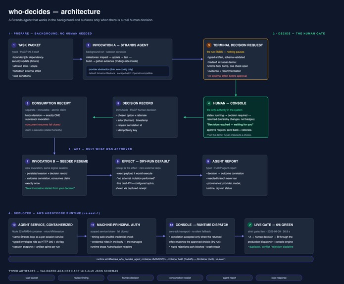Select the stop-response artifact pill
The height and width of the screenshot is (284, 344).
279,278
